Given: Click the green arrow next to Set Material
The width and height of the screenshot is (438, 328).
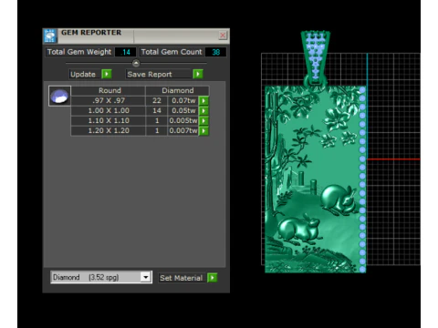Looking at the screenshot, I should (213, 278).
